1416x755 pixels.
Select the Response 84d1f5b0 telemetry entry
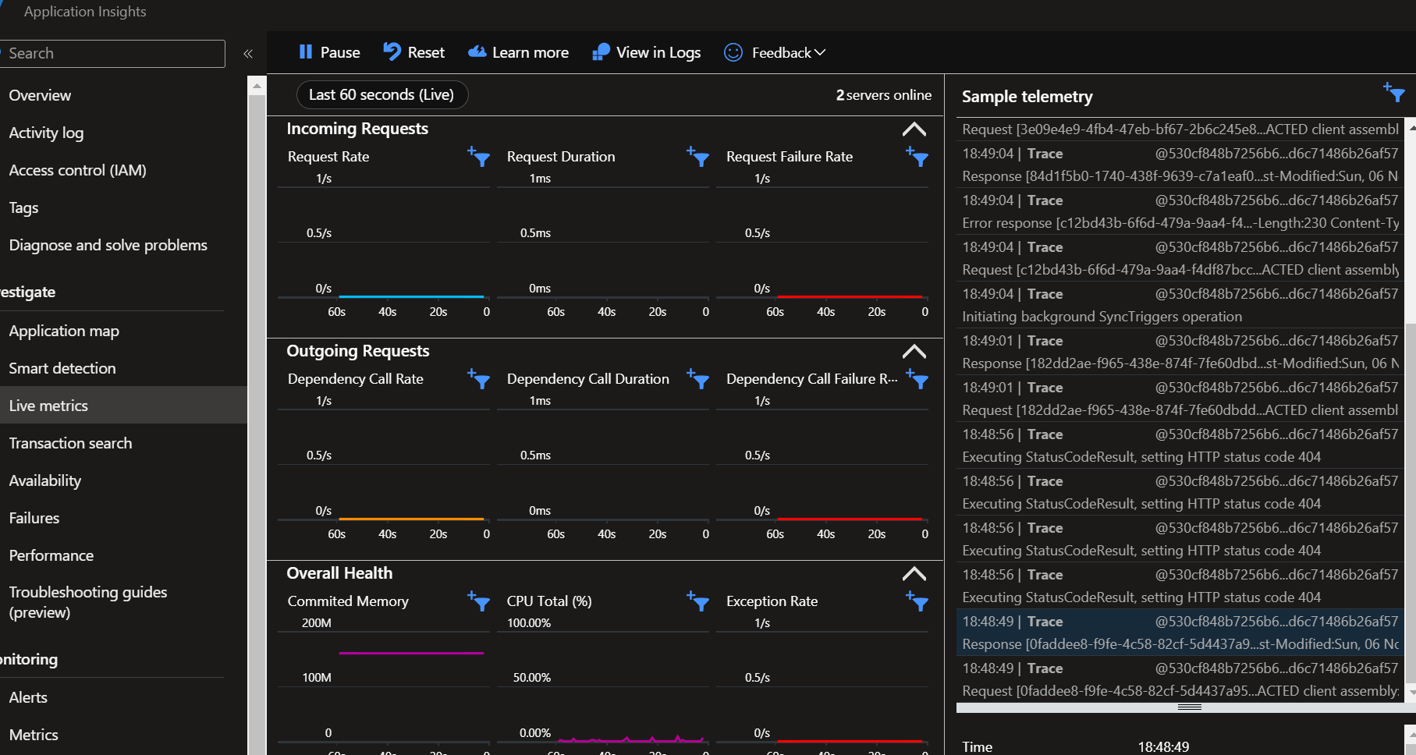1180,165
